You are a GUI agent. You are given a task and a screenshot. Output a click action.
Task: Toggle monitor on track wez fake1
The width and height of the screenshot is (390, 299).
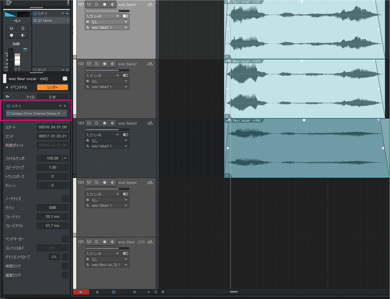112,4
